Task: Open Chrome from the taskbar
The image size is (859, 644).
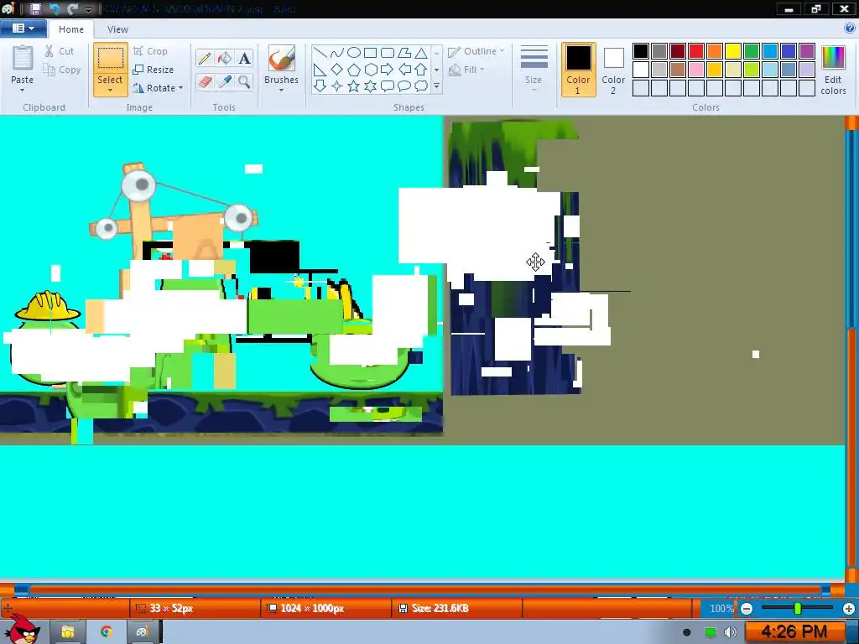Action: 107,631
